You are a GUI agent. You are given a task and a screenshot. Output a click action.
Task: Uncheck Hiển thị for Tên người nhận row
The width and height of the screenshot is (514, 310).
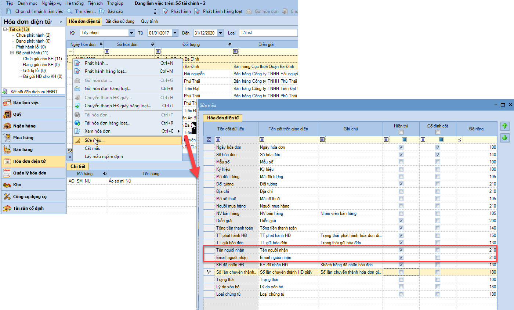[401, 250]
